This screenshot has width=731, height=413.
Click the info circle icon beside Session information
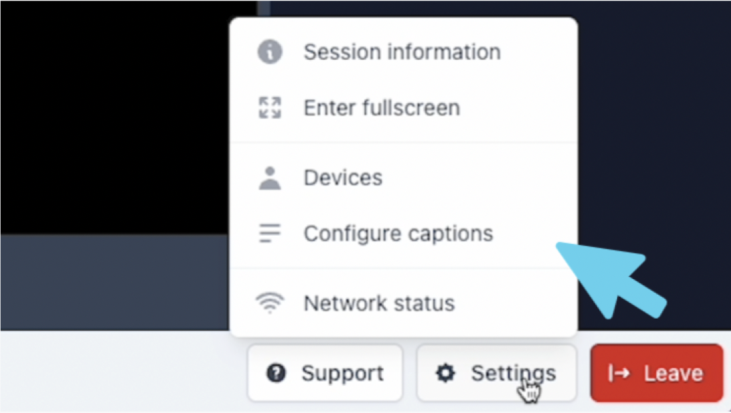270,52
